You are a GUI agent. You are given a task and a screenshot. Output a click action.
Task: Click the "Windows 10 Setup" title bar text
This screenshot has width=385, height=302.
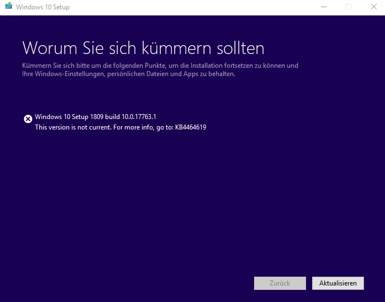[43, 7]
